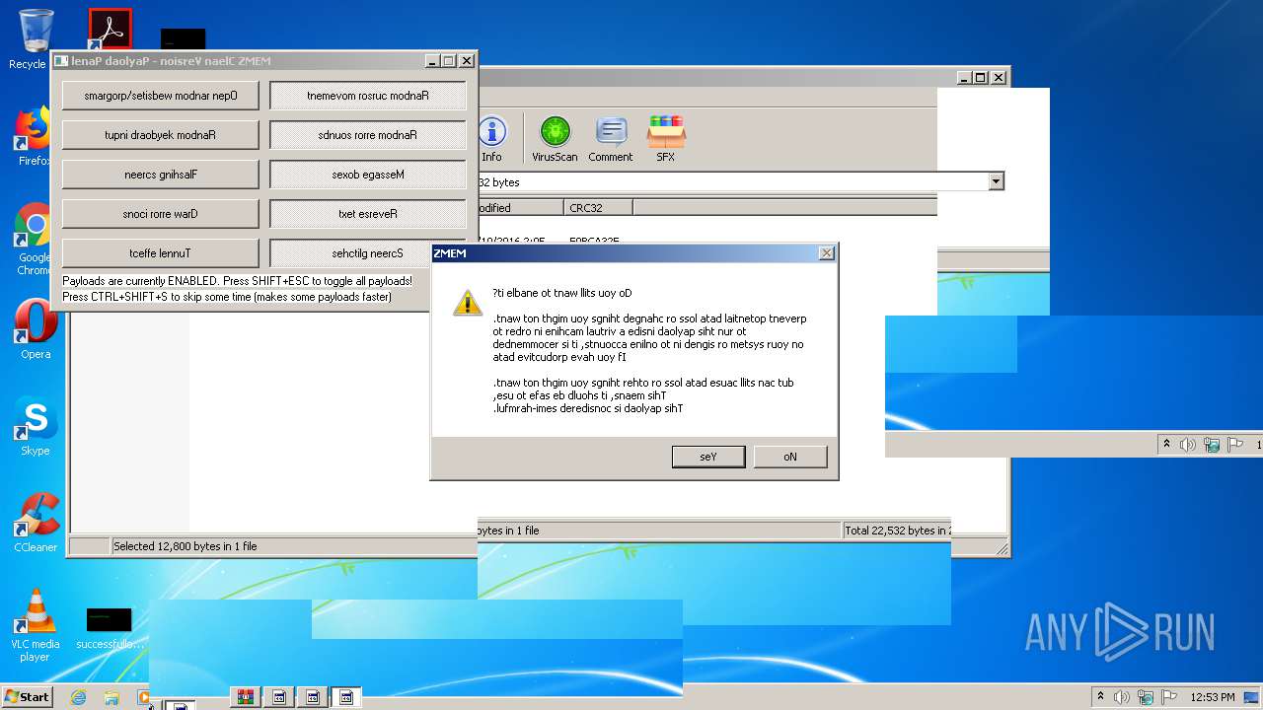1263x710 pixels.
Task: Click Internet Explorer icon in taskbar
Action: [78, 697]
